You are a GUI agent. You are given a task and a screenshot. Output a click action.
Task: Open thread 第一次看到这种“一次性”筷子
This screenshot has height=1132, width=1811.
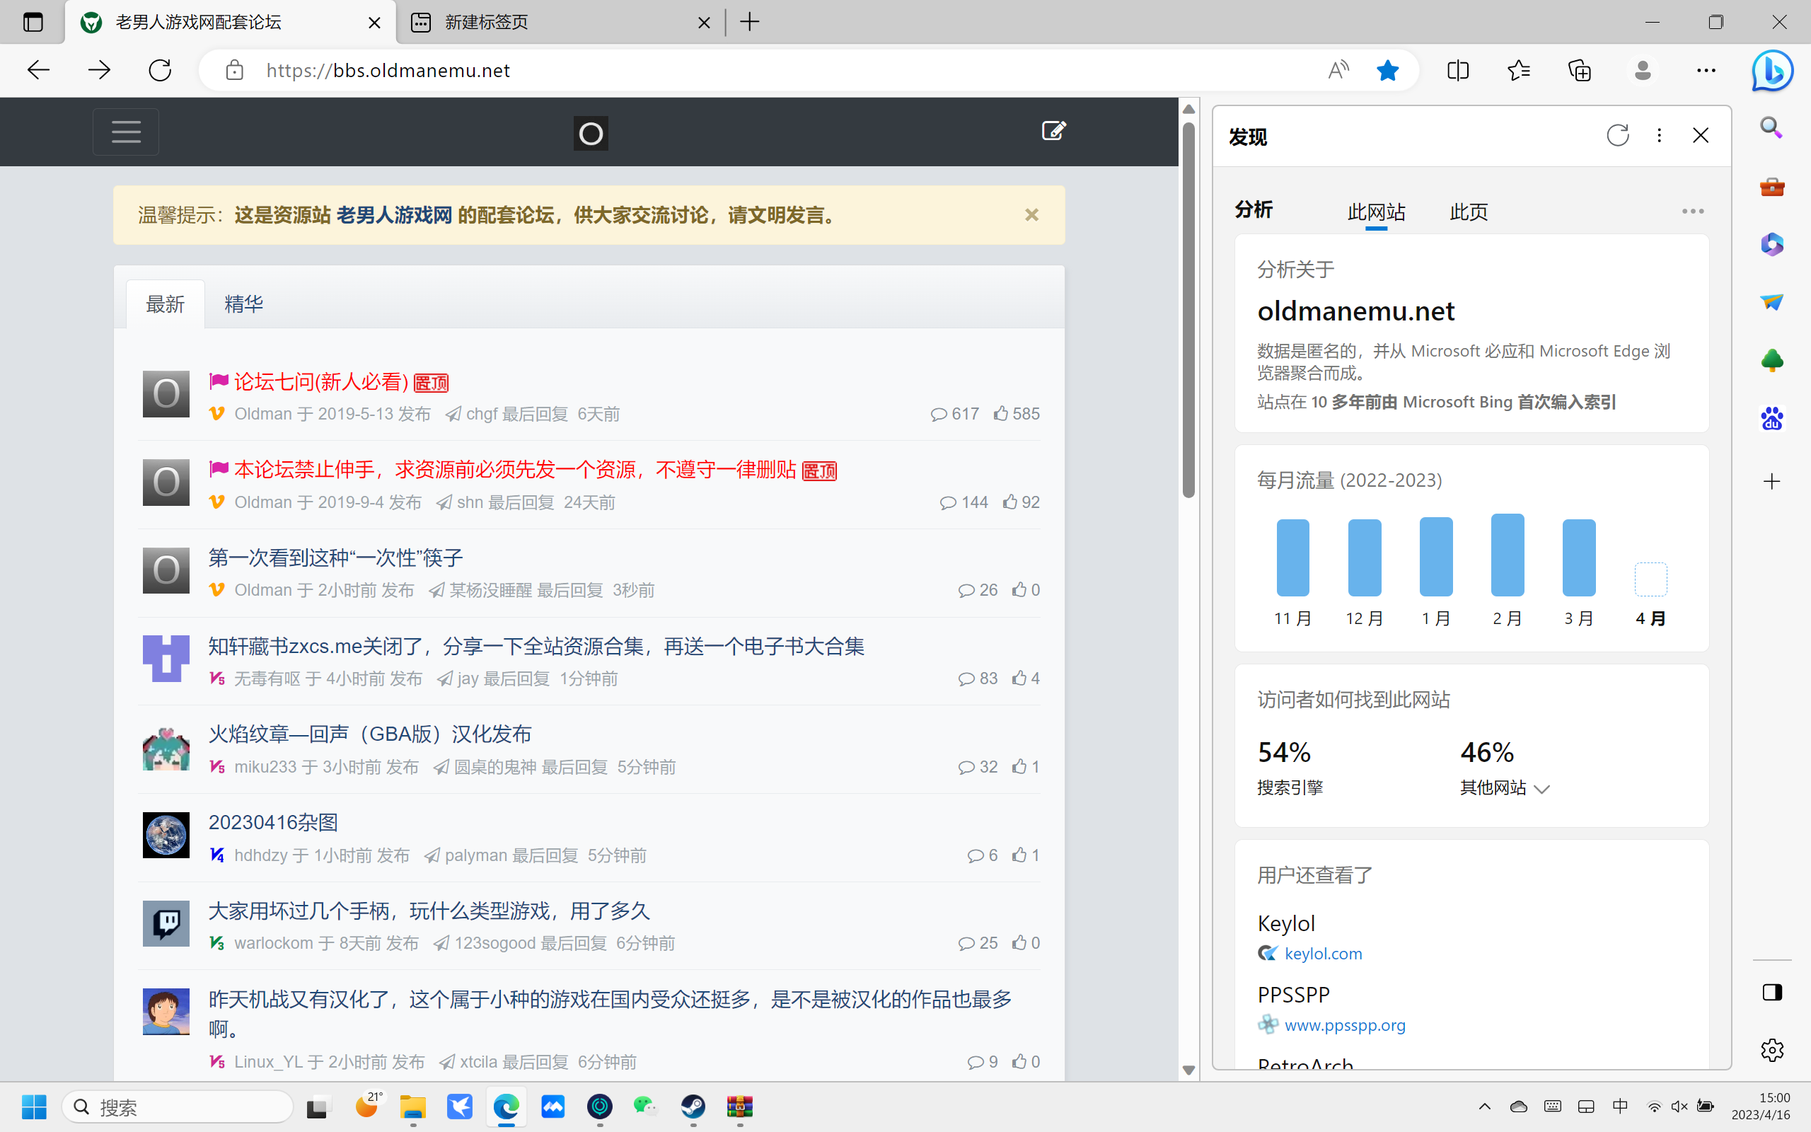(x=335, y=558)
